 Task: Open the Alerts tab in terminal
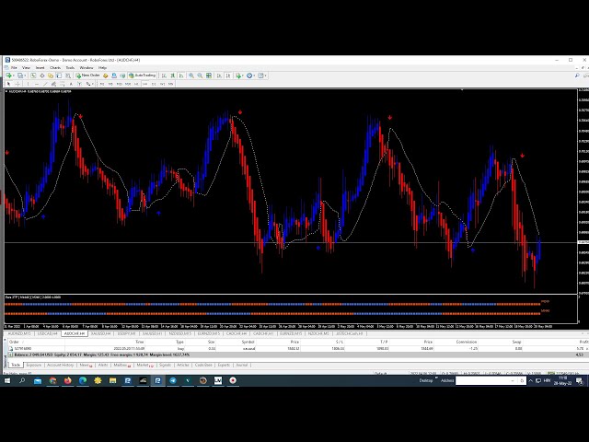click(101, 365)
